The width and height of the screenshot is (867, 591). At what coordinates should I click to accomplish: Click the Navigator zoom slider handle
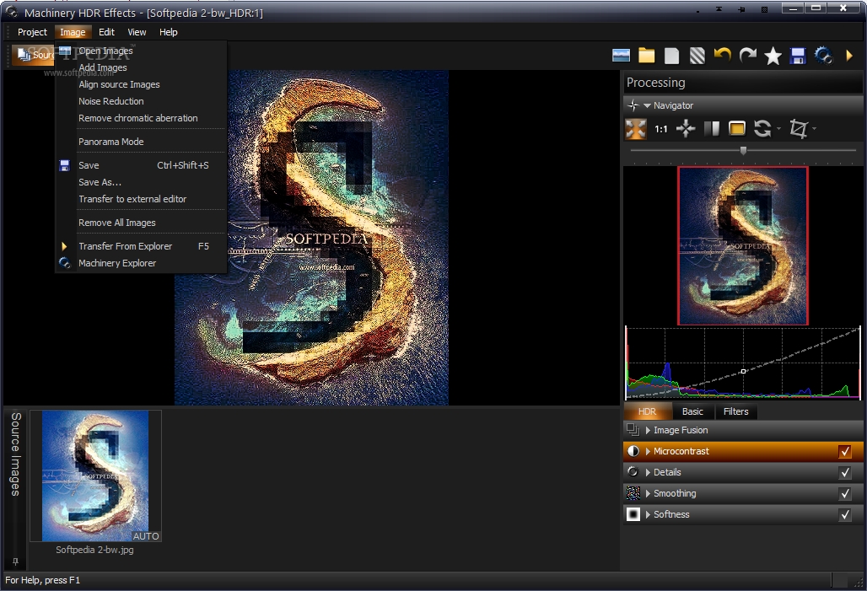743,150
